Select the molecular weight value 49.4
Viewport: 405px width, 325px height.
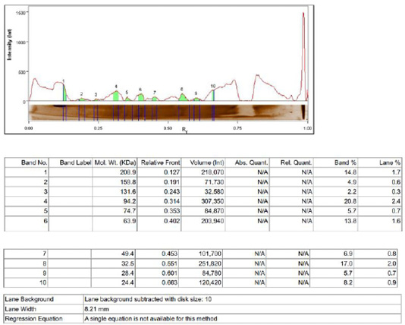tap(127, 254)
